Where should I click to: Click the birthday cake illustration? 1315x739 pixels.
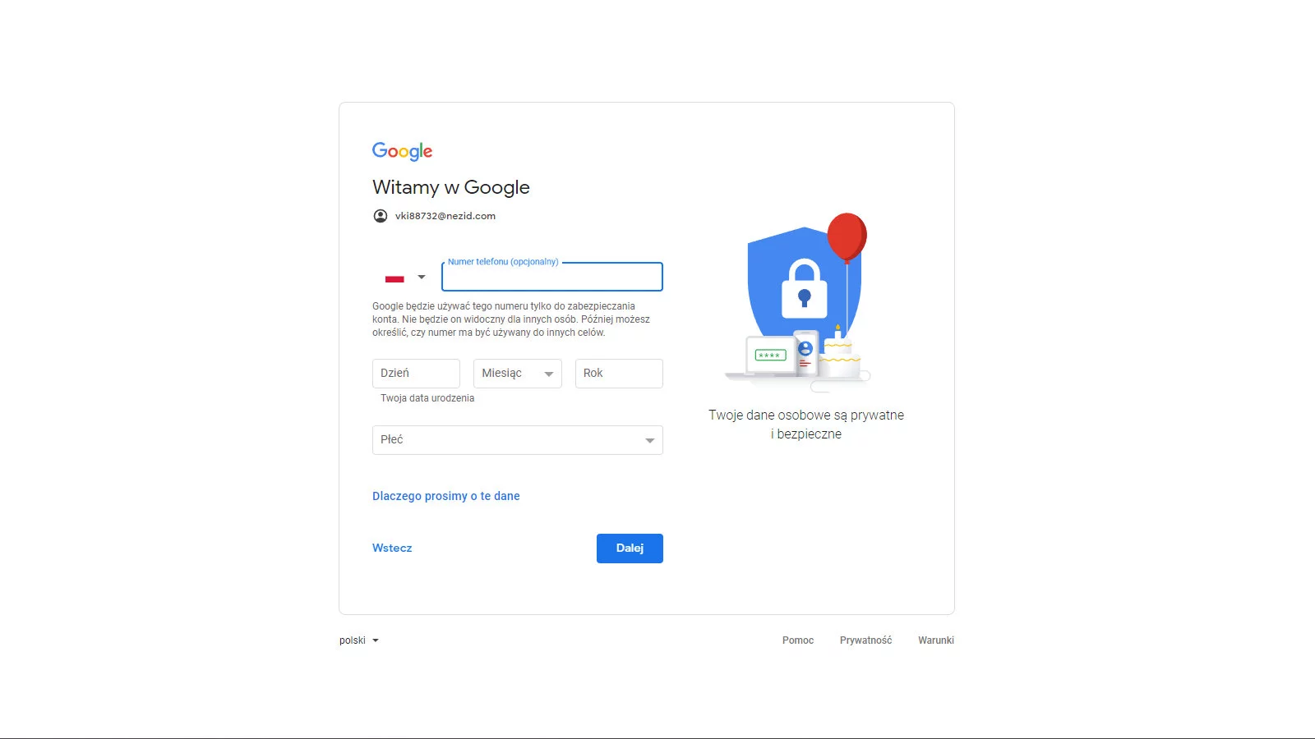[839, 355]
